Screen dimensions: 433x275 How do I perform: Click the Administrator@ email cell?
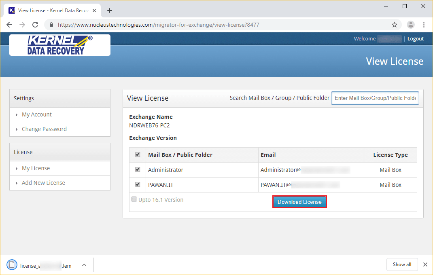tap(311, 170)
